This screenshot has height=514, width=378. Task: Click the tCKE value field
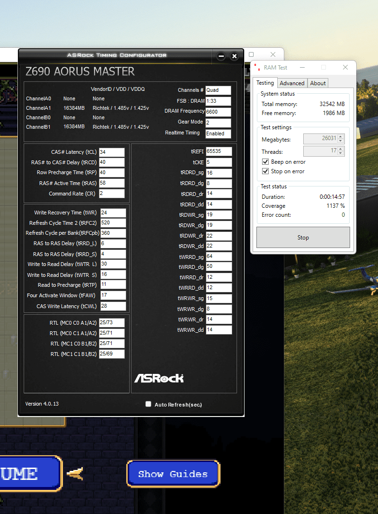tap(219, 162)
